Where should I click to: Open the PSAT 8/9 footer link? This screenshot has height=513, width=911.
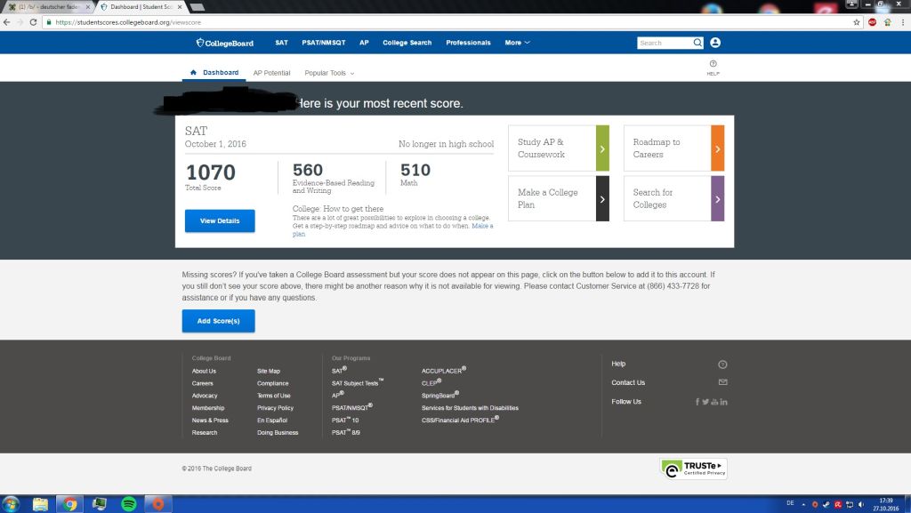click(346, 432)
